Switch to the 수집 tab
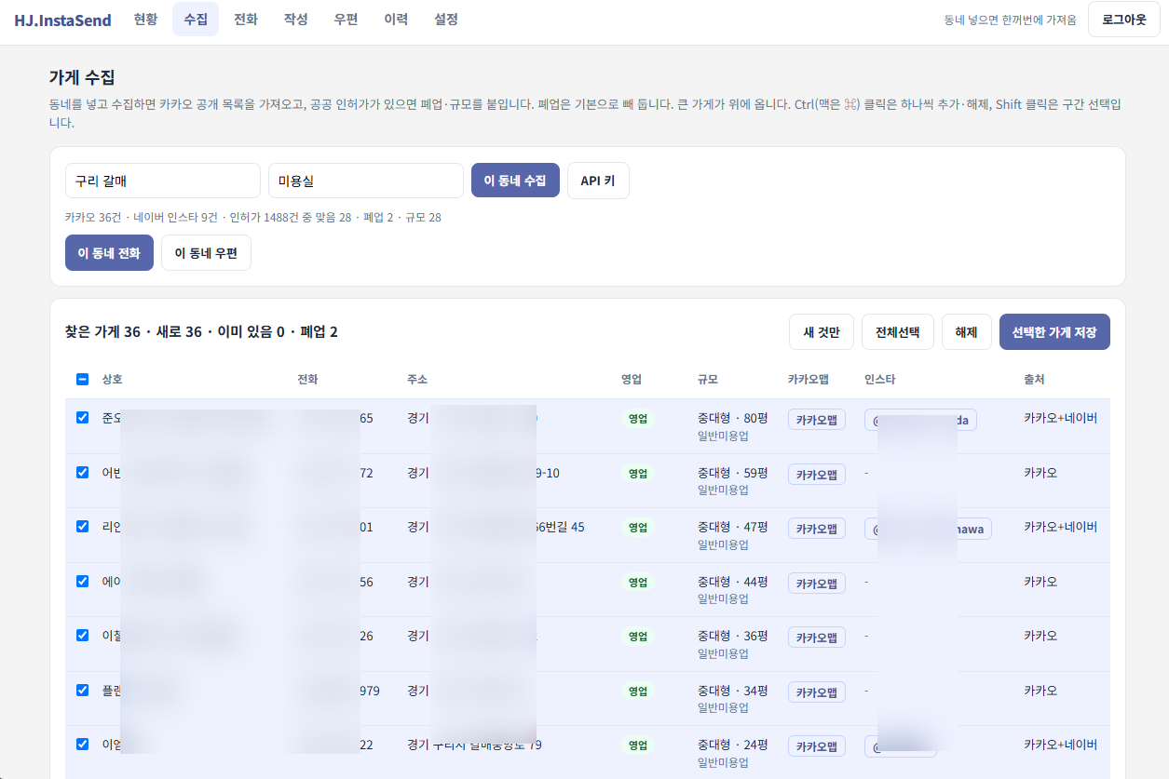The image size is (1169, 779). coord(196,20)
